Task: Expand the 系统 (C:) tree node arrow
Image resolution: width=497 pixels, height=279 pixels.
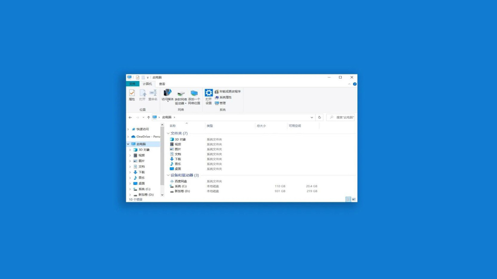Action: point(130,189)
